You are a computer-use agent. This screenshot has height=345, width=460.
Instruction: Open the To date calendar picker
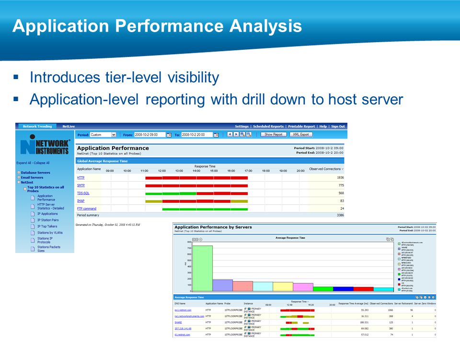tap(216, 135)
